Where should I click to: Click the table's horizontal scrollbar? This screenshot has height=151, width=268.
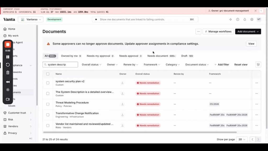pyautogui.click(x=140, y=132)
